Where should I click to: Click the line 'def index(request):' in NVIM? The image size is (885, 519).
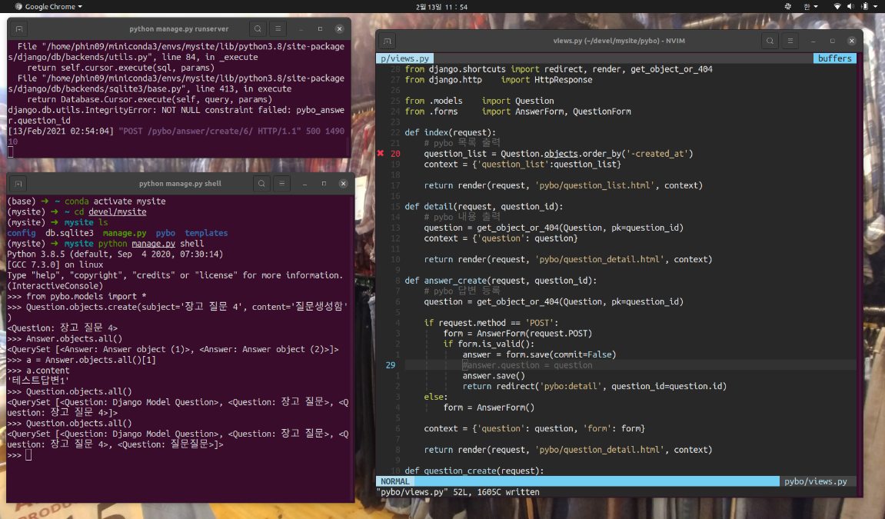(x=450, y=132)
